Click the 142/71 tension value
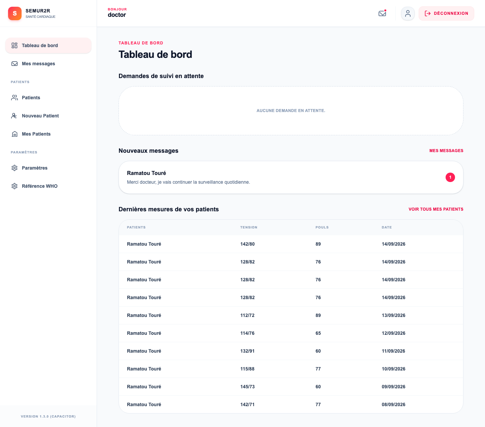The image size is (485, 427). tap(248, 404)
